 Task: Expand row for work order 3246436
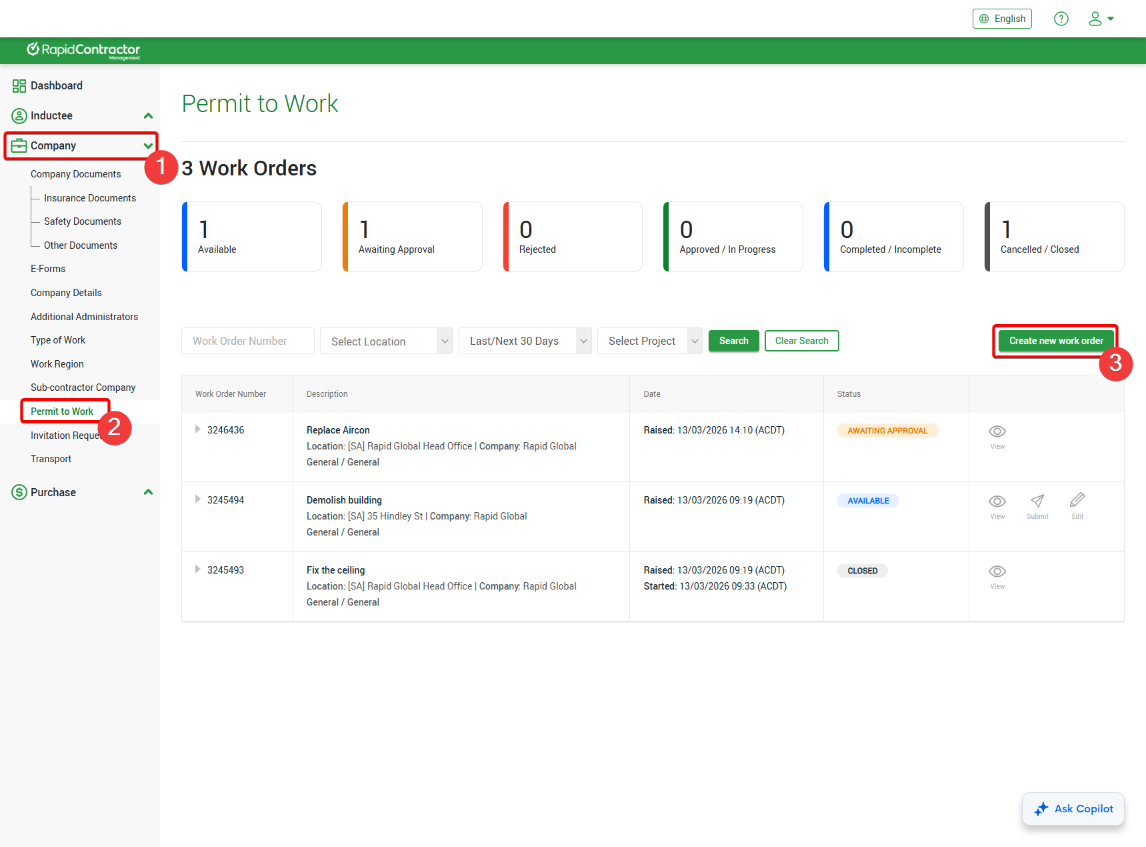tap(197, 430)
